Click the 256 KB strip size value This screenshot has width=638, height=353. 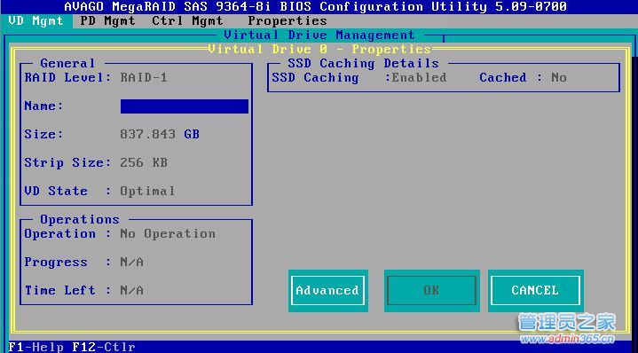pos(144,162)
